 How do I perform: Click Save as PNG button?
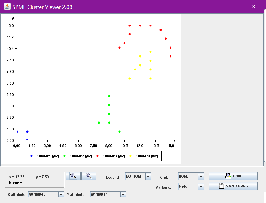tap(233, 186)
